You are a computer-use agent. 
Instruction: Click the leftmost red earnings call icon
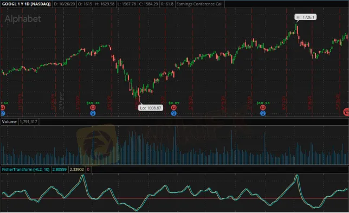pos(3,108)
